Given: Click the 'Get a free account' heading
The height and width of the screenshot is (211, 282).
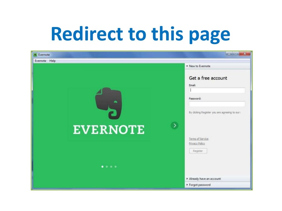Looking at the screenshot, I should [208, 78].
